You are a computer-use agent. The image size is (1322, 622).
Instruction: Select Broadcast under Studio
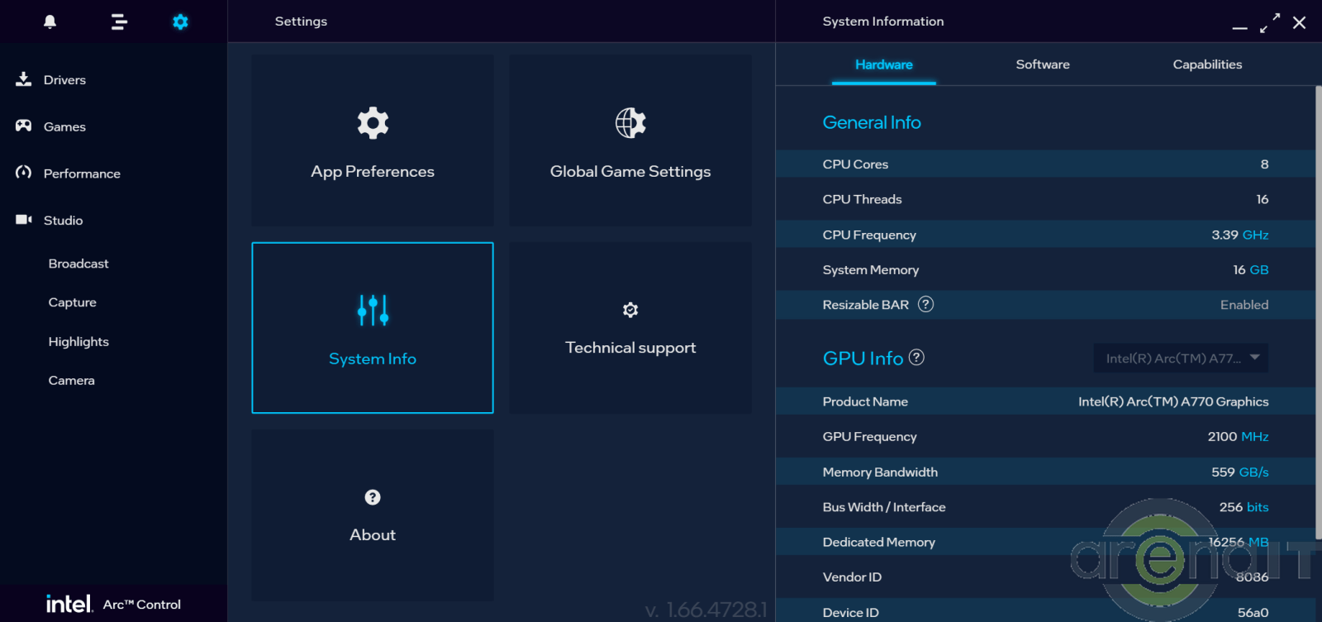point(78,264)
